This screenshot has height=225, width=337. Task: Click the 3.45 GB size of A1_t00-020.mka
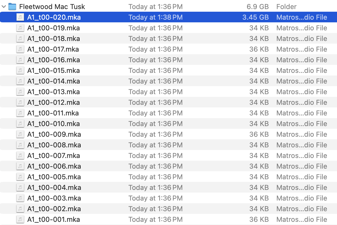pos(255,17)
